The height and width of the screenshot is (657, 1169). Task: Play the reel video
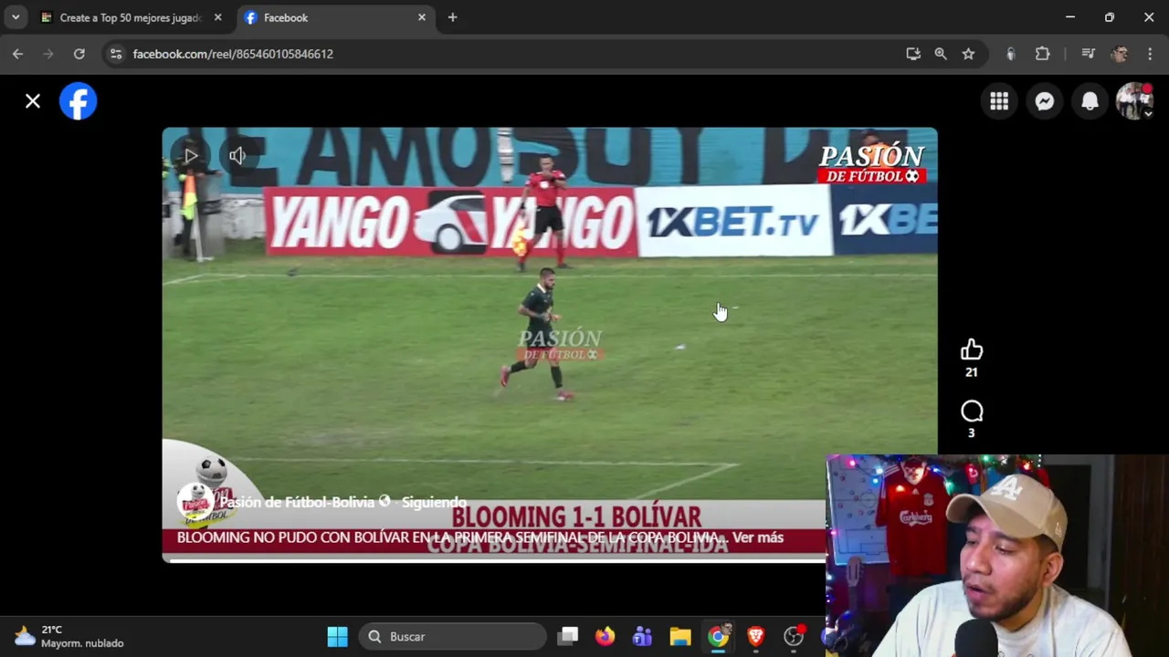pos(191,156)
